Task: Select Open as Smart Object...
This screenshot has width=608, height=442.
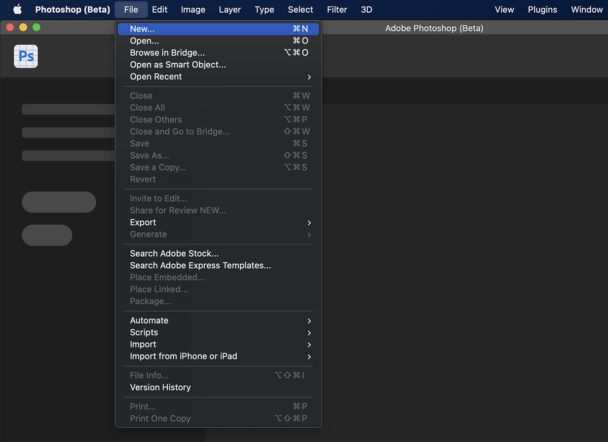Action: pos(218,65)
